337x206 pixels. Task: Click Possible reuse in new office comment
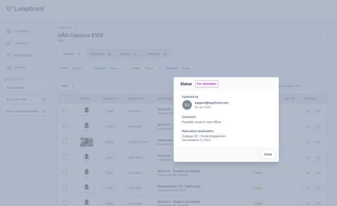click(x=201, y=122)
